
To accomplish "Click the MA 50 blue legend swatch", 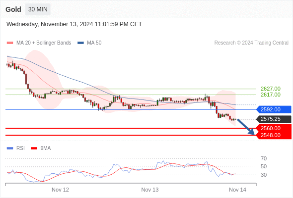I will click(81, 43).
